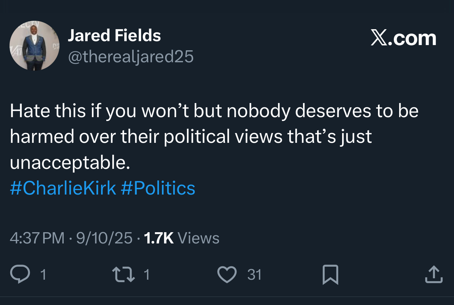
Task: Click the X.com logo
Action: pyautogui.click(x=403, y=38)
